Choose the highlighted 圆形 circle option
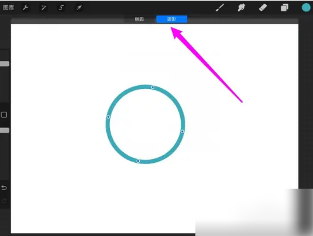 [171, 19]
